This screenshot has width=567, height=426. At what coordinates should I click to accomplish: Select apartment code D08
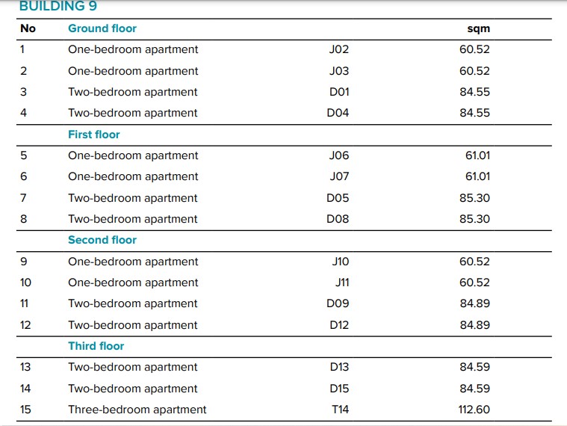[338, 219]
